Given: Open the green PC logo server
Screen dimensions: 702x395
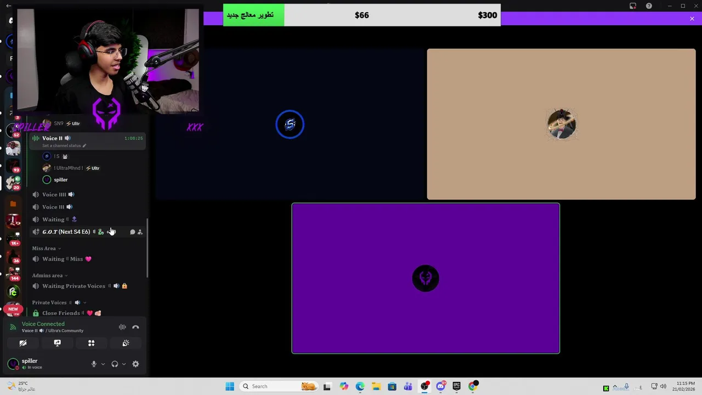Looking at the screenshot, I should point(13,292).
